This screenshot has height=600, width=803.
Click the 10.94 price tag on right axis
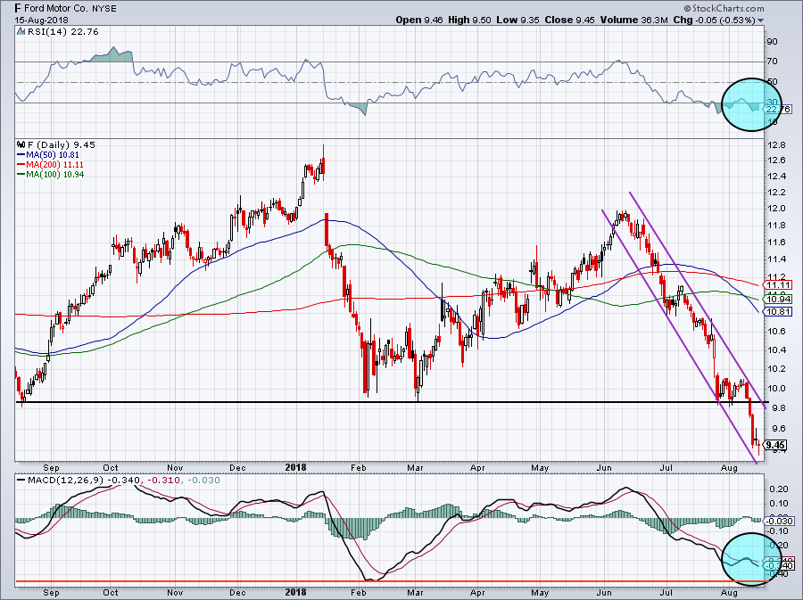coord(778,300)
